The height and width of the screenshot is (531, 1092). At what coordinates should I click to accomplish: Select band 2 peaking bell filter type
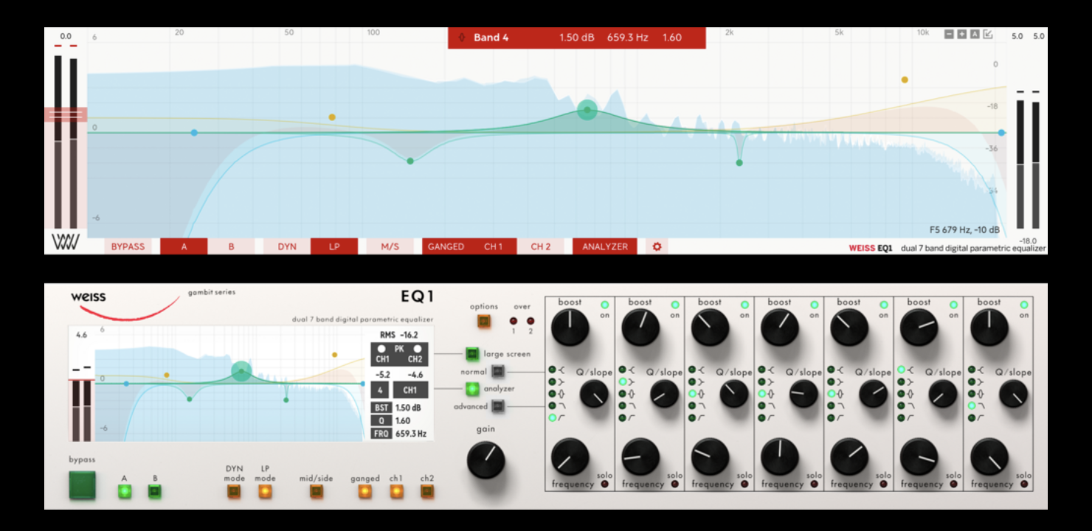tap(622, 394)
